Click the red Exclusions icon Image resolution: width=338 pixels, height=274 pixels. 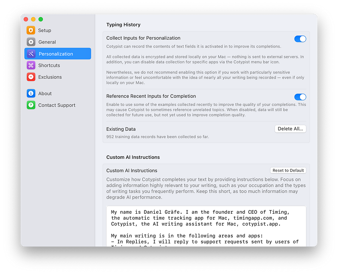click(31, 77)
